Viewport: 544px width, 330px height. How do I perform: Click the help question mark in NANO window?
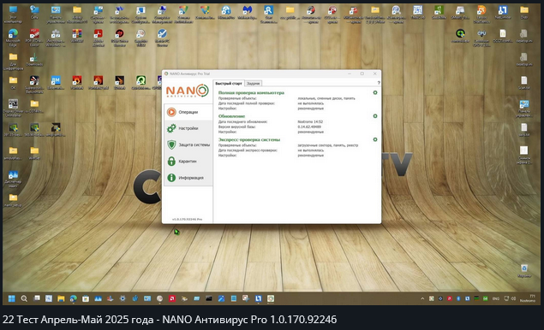(x=379, y=83)
